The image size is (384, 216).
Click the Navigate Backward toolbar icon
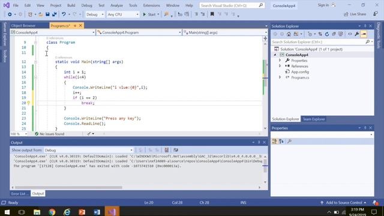tap(10, 14)
